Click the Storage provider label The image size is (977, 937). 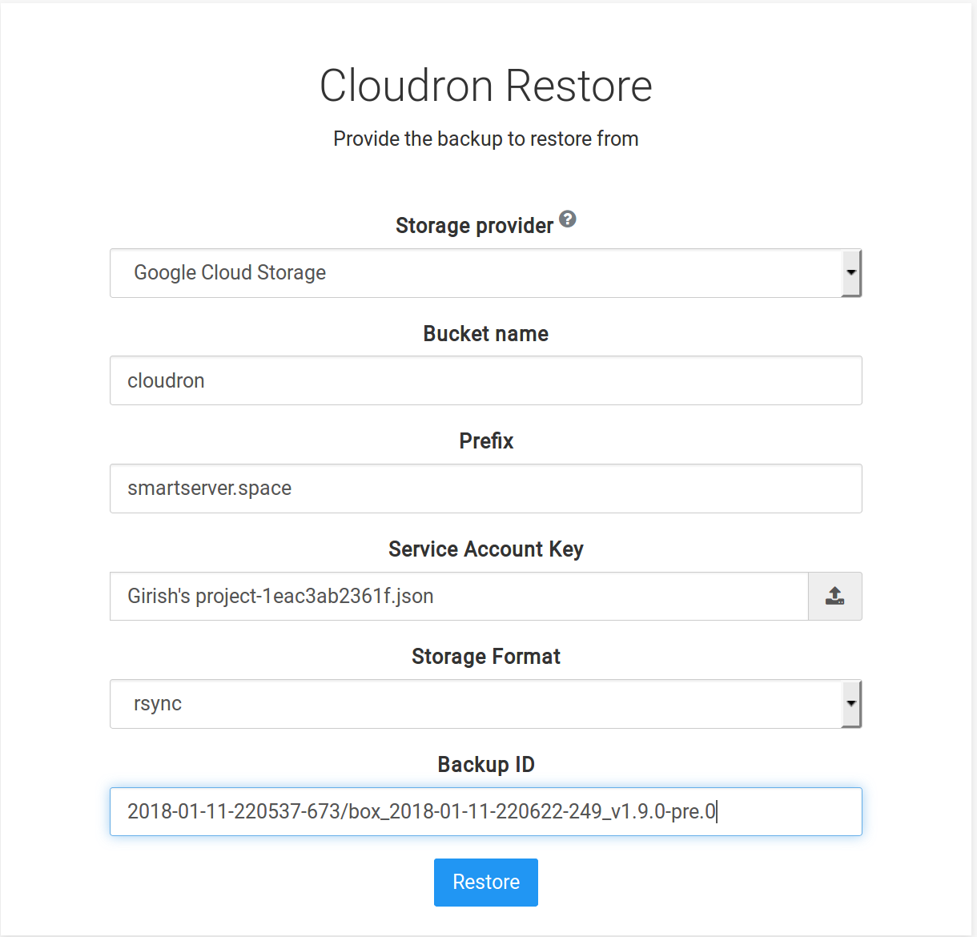tap(474, 226)
